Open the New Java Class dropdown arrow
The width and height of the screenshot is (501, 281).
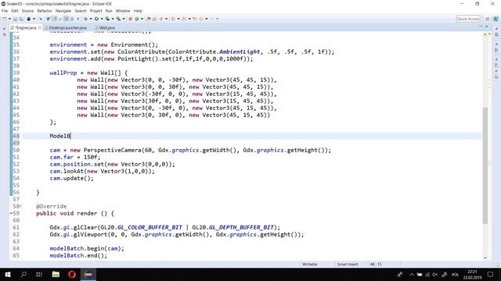tap(142, 19)
